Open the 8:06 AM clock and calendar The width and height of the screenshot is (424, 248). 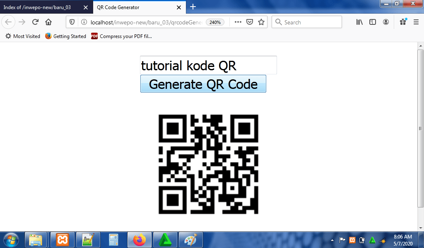point(403,240)
